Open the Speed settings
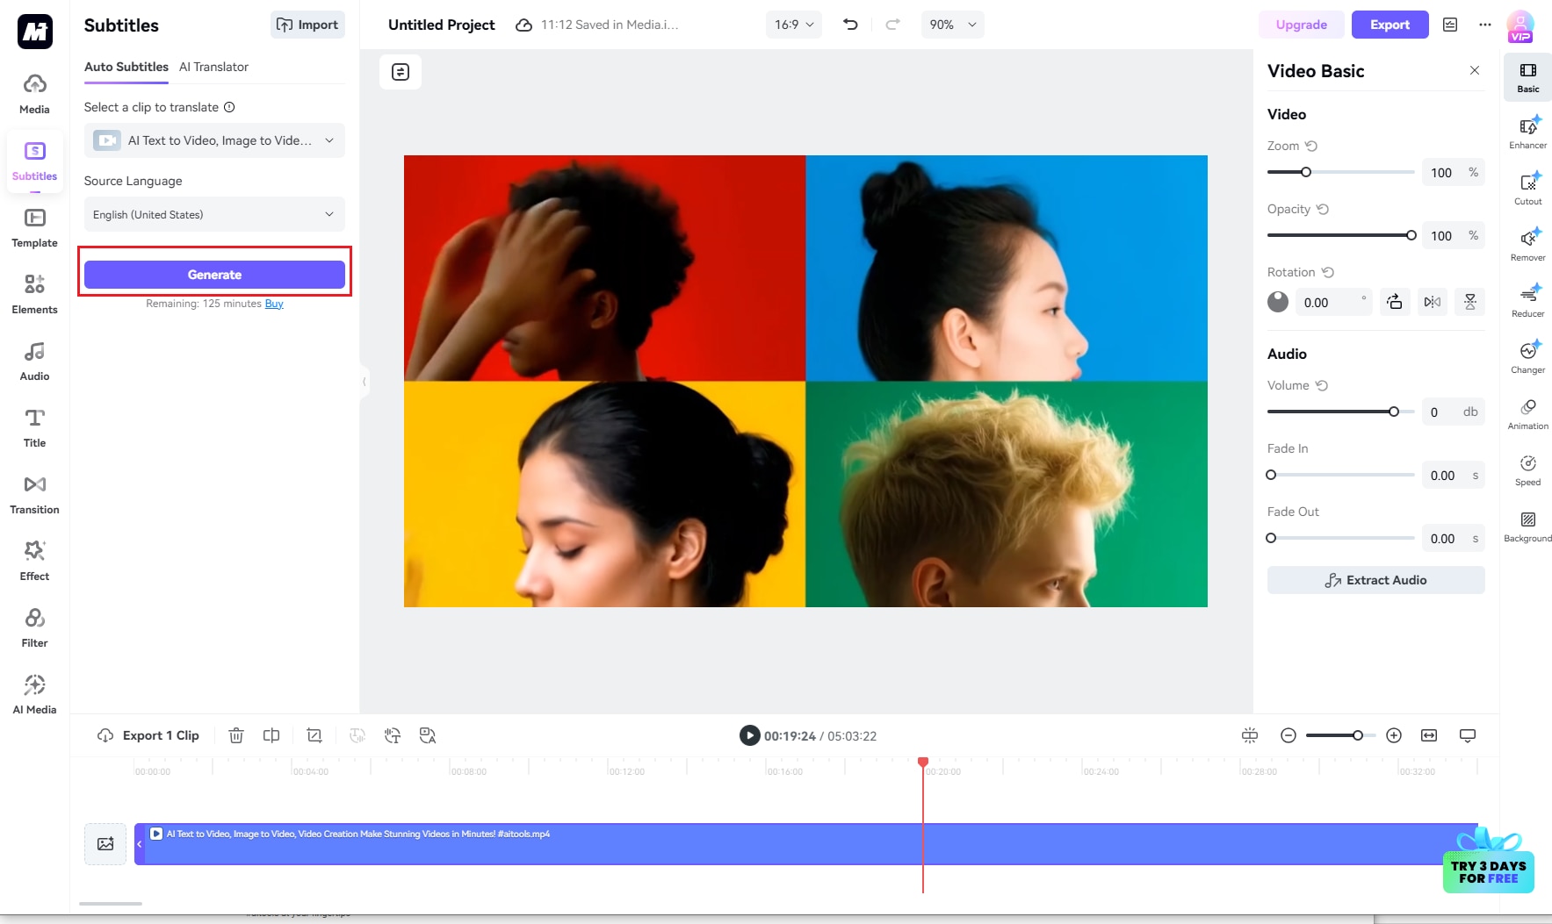This screenshot has width=1552, height=924. pos(1527,469)
